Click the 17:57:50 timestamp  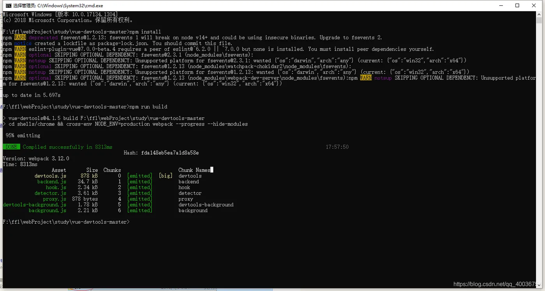pyautogui.click(x=337, y=147)
